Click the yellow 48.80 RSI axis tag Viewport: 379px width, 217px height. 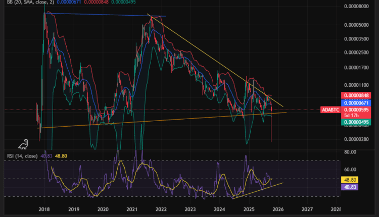(351, 179)
